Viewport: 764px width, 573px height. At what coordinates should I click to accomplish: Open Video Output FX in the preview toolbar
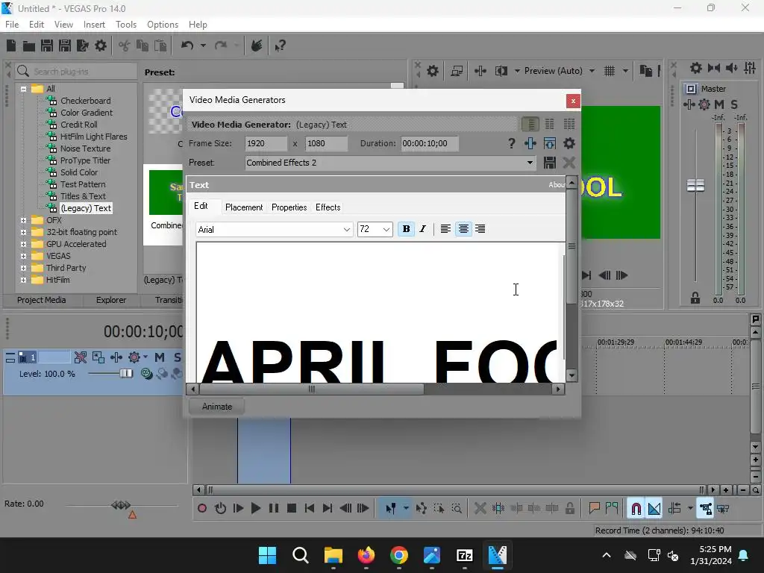point(480,71)
